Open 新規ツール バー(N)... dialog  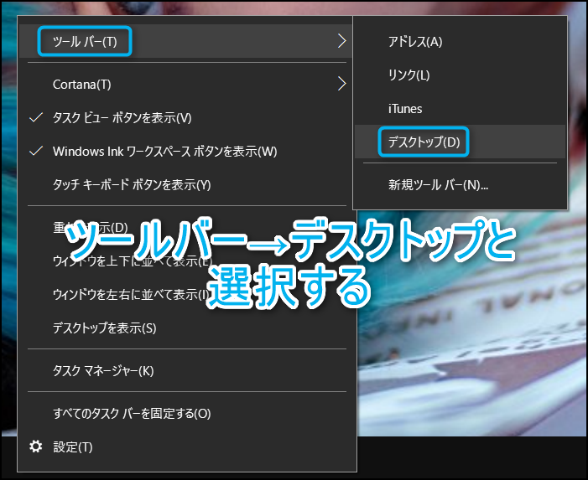pyautogui.click(x=438, y=185)
